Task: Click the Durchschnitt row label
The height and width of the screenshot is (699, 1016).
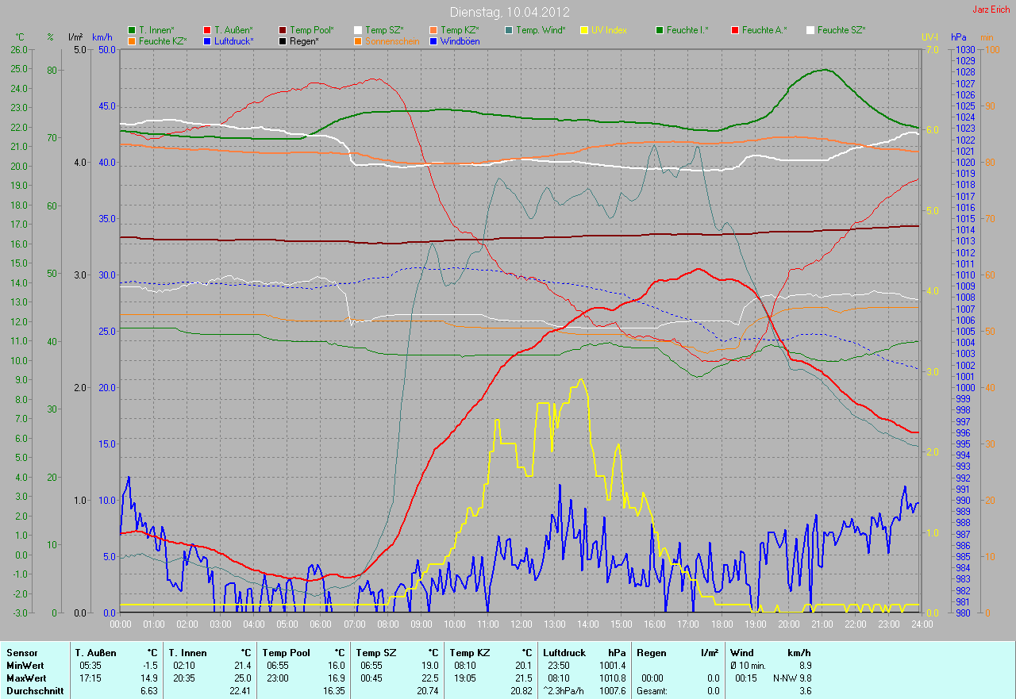Action: pyautogui.click(x=32, y=691)
